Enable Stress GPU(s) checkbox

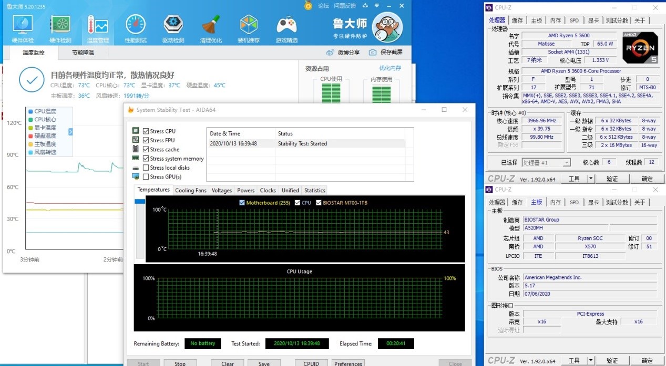tap(146, 176)
